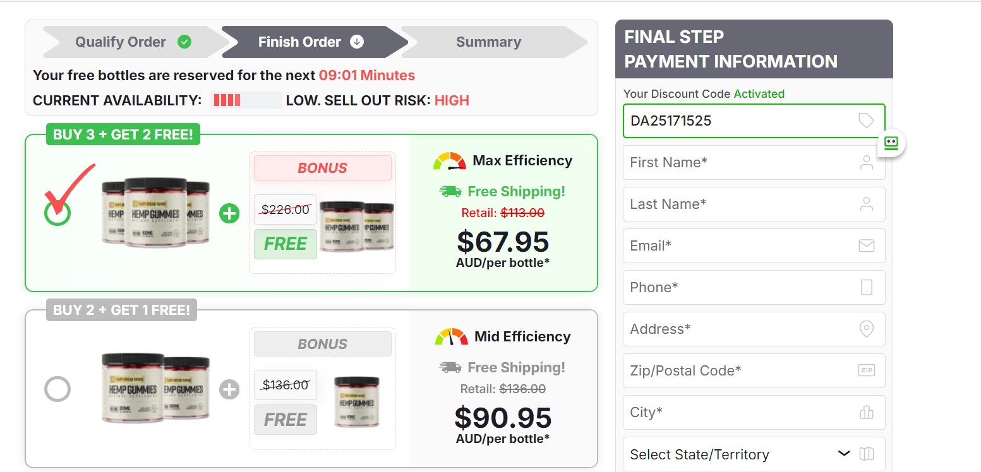Screen dimensions: 981x472
Task: Expand the Select State/Territory dropdown
Action: click(754, 454)
